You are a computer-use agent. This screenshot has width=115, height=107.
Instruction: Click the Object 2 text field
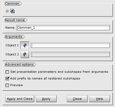(70, 54)
